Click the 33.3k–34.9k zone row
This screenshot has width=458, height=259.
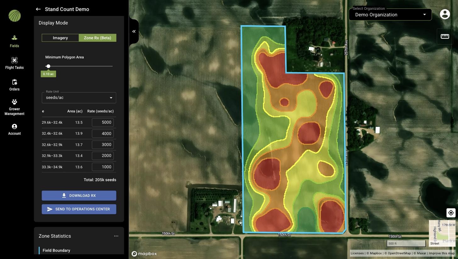[79, 167]
